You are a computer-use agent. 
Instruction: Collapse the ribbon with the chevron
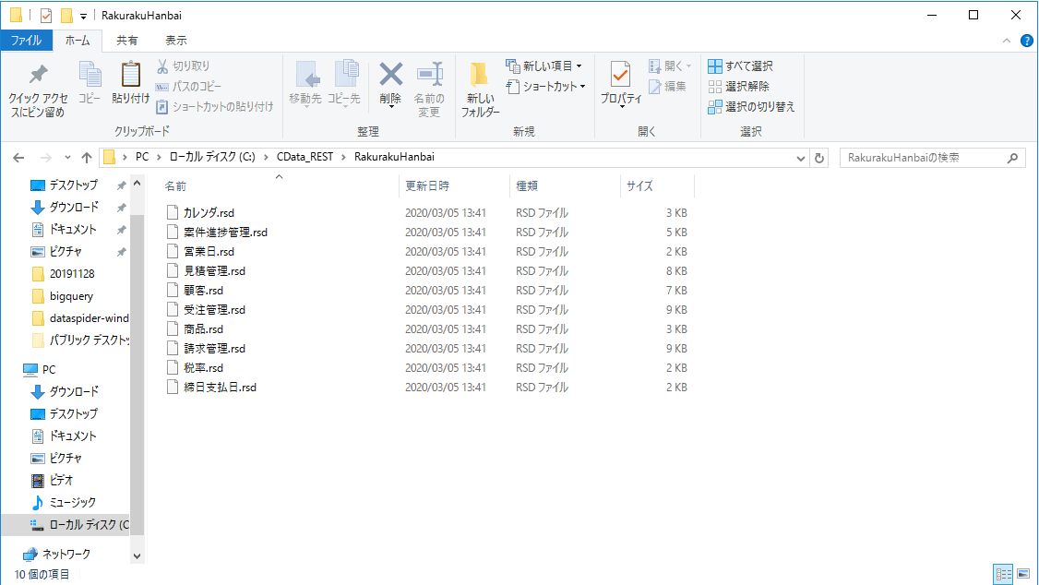[x=1007, y=41]
